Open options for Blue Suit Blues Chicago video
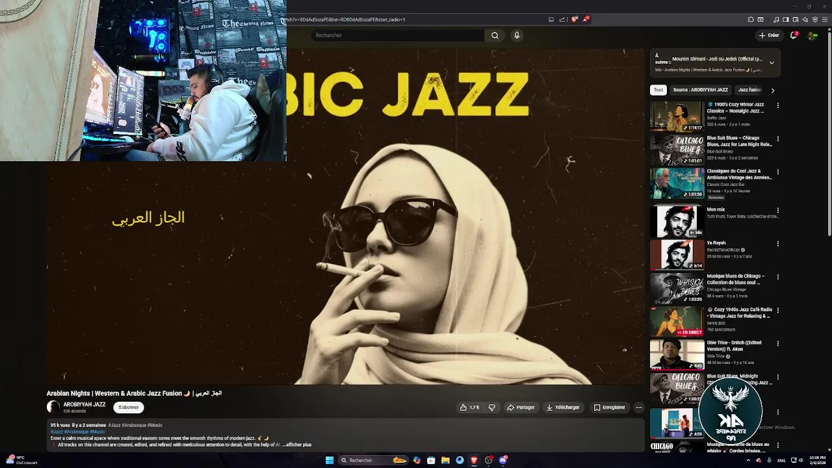This screenshot has height=468, width=832. pos(777,138)
